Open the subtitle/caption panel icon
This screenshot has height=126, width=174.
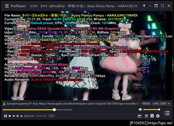pos(152,116)
